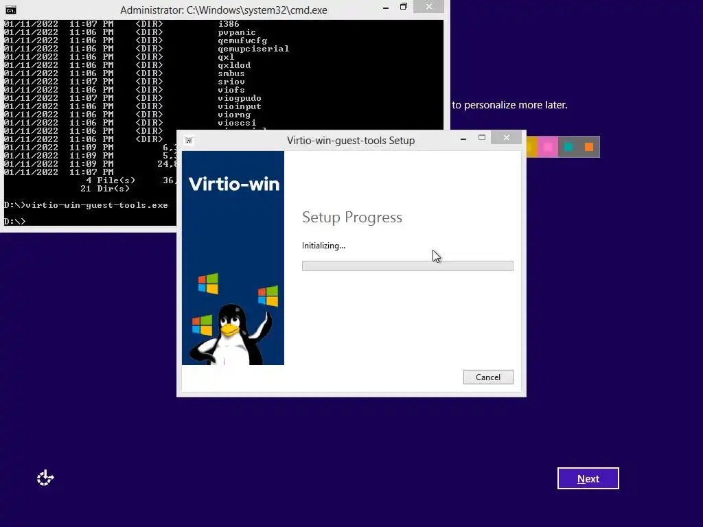Click the 'smbus' directory entry in cmd
Image resolution: width=703 pixels, height=527 pixels.
click(x=231, y=73)
